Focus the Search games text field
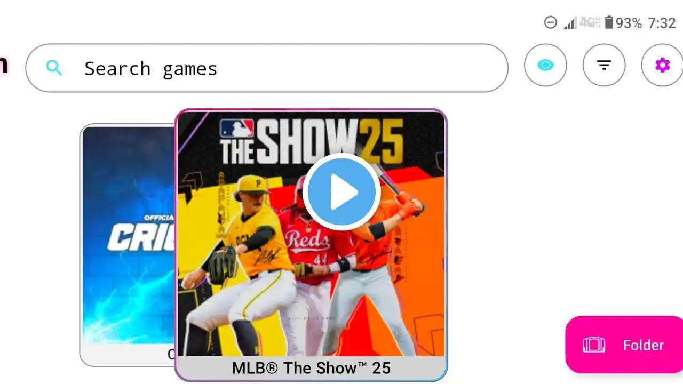This screenshot has height=384, width=683. pos(267,68)
